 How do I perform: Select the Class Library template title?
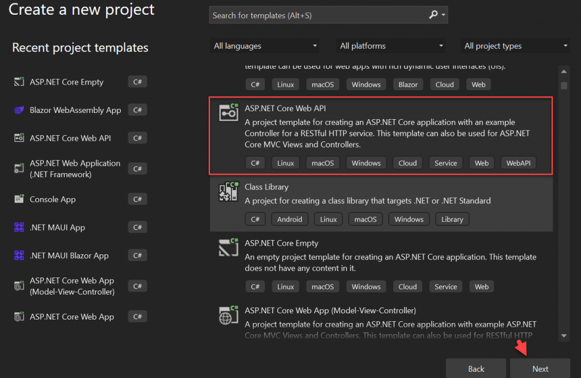pos(267,187)
